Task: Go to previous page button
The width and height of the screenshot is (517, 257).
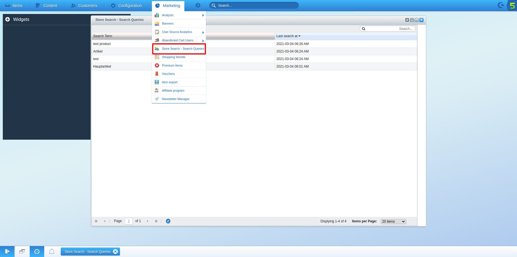Action: click(x=105, y=221)
